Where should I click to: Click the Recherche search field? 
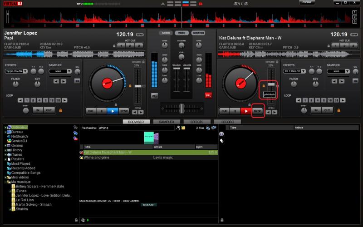[x=136, y=128]
